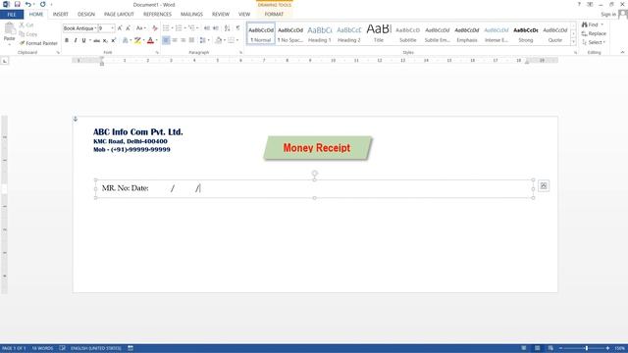Viewport: 628px width, 353px height.
Task: Click the Line Spacing icon
Action: (x=203, y=40)
